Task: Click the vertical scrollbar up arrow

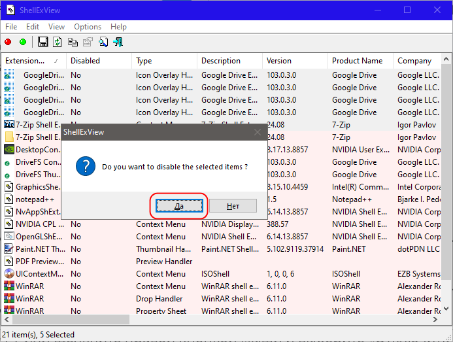Action: click(x=446, y=60)
